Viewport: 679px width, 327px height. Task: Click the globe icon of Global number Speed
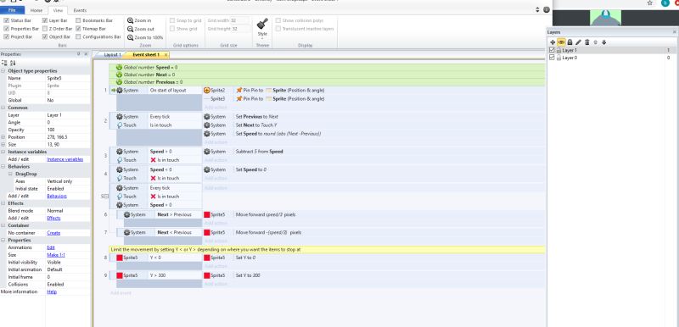[x=119, y=68]
